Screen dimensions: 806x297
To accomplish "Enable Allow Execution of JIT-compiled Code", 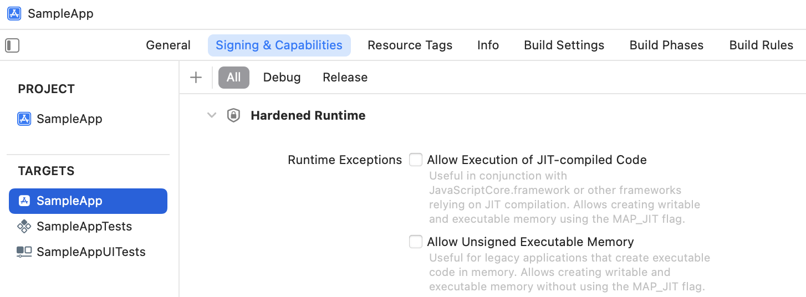I will [416, 160].
